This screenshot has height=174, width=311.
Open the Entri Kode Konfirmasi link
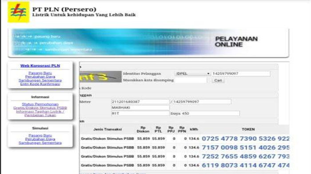pos(40,84)
